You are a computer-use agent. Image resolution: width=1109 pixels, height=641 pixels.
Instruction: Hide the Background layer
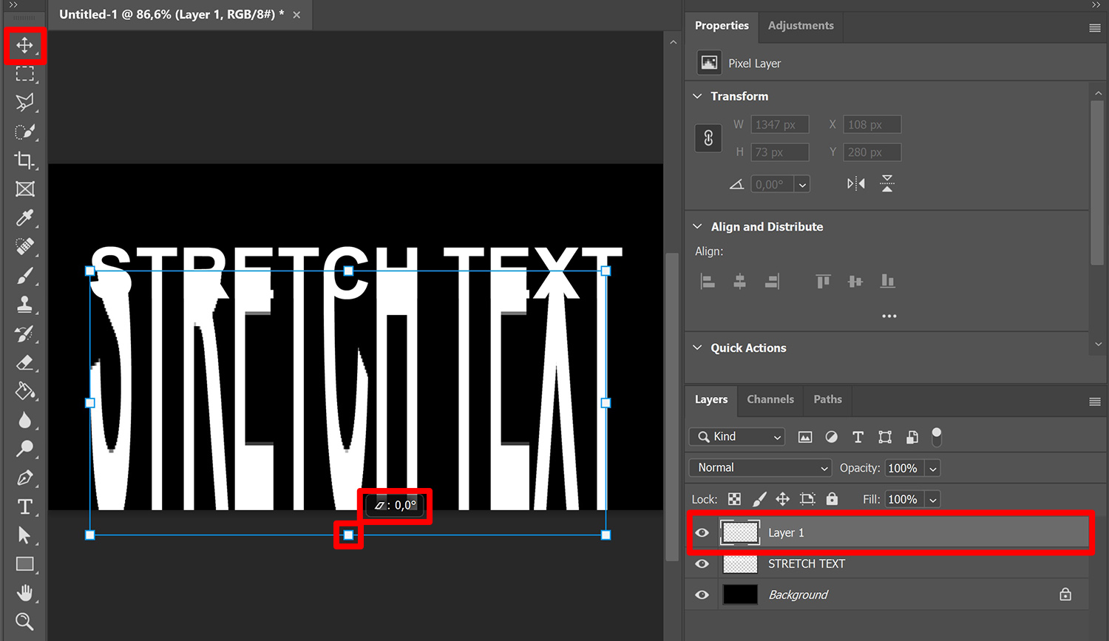click(x=701, y=594)
